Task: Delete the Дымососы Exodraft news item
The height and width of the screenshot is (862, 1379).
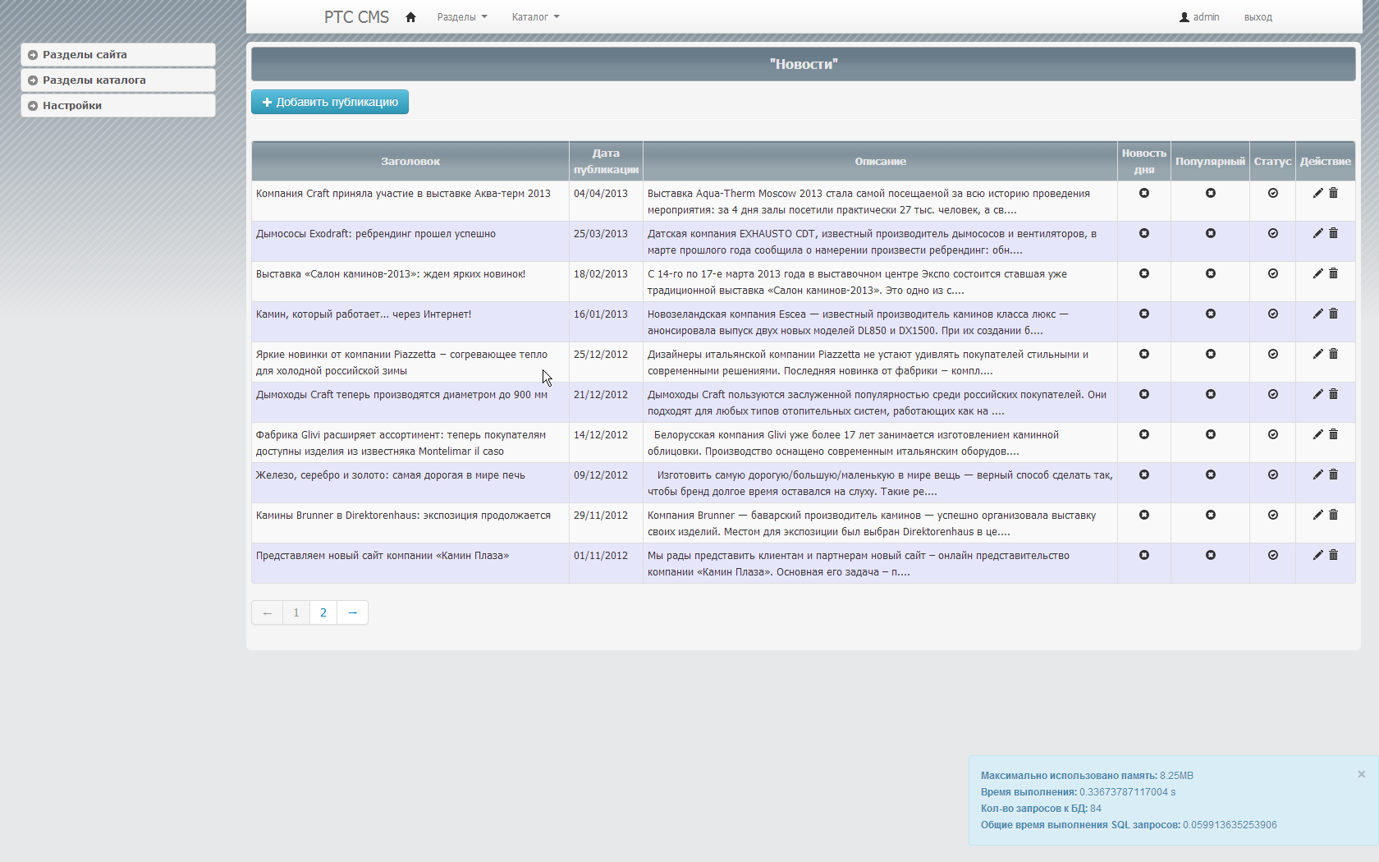Action: point(1333,233)
